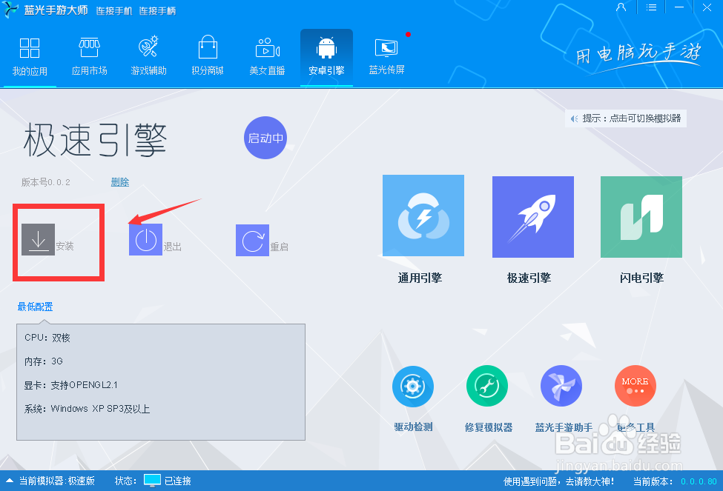This screenshot has height=491, width=723.
Task: Open 蓝光手游助手 assistant
Action: click(x=561, y=386)
